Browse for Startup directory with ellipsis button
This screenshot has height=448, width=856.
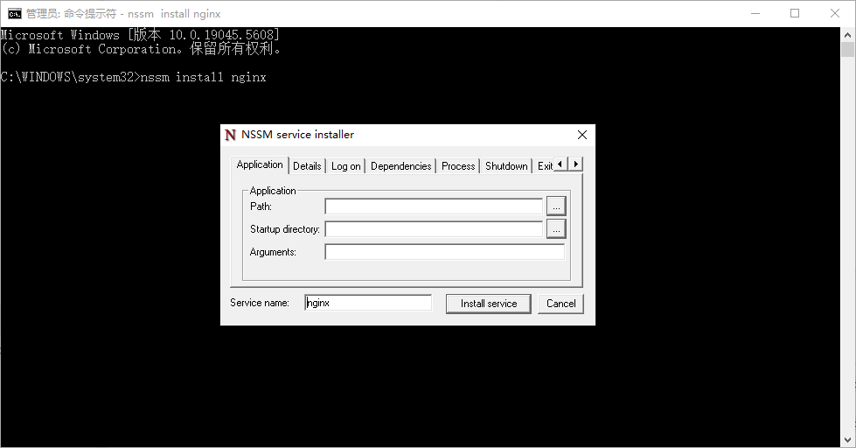click(x=556, y=229)
